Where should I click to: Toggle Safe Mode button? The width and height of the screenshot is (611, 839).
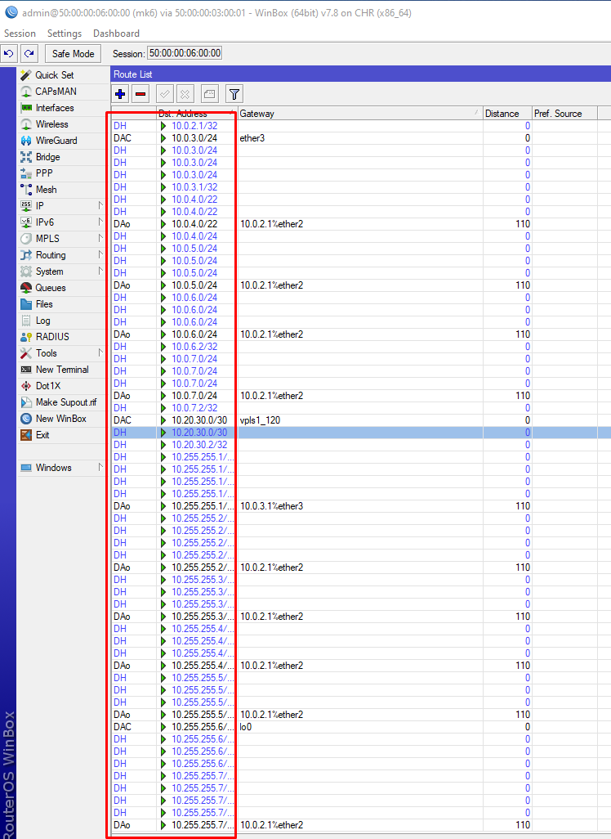[74, 53]
